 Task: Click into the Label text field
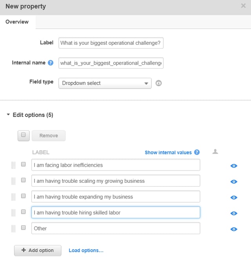click(111, 43)
